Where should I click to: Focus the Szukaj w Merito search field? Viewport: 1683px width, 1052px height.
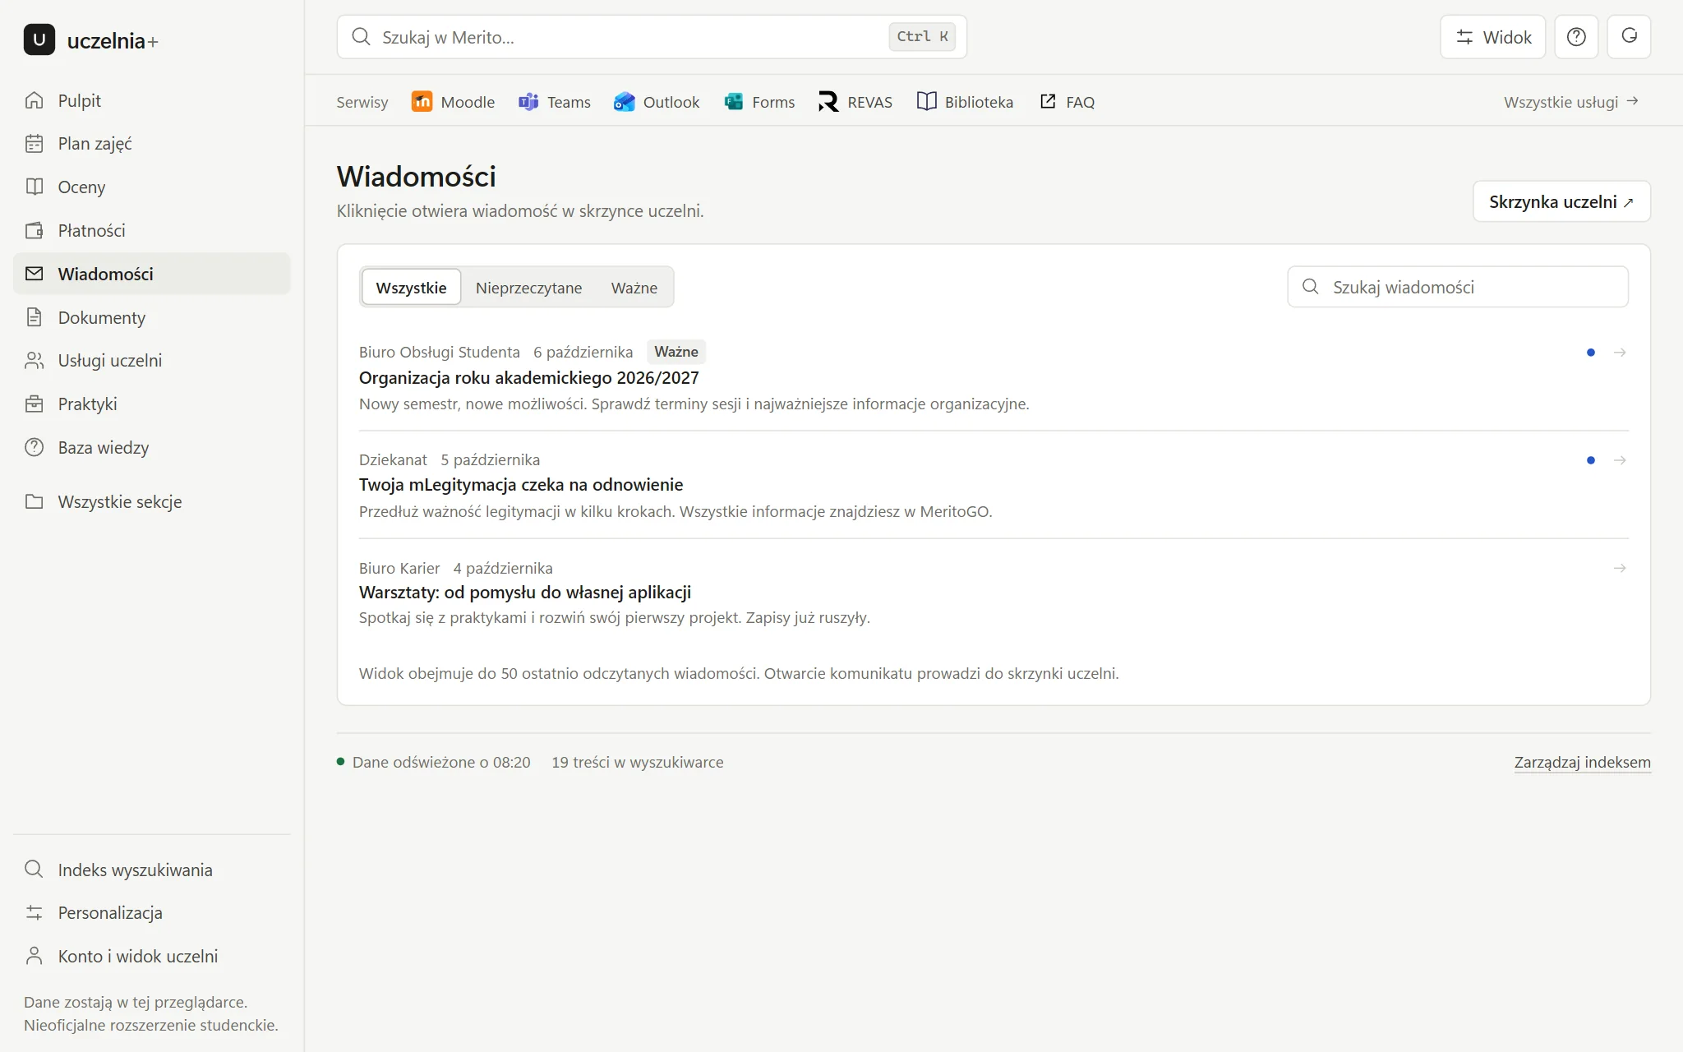click(x=652, y=37)
